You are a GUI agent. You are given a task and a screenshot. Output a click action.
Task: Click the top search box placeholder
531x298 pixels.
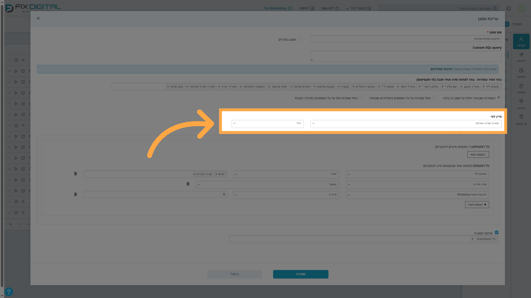point(475,9)
